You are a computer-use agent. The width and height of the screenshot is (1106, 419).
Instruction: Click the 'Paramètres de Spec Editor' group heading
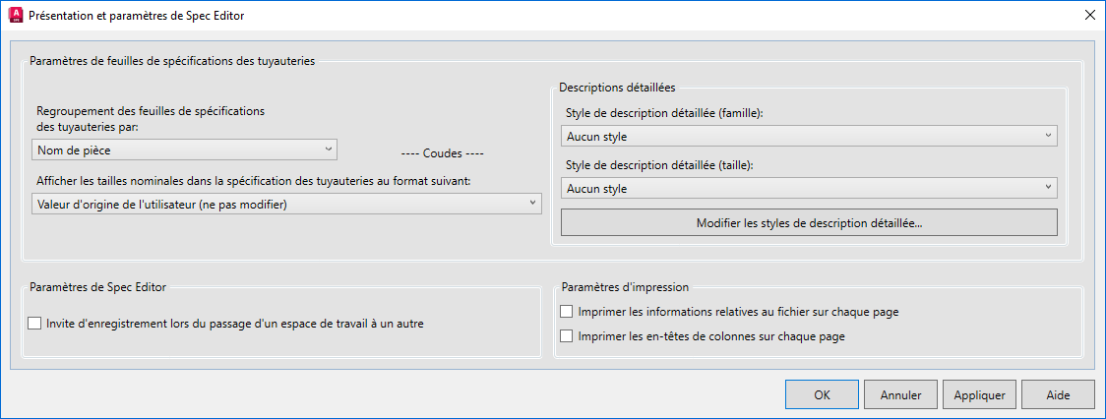98,287
